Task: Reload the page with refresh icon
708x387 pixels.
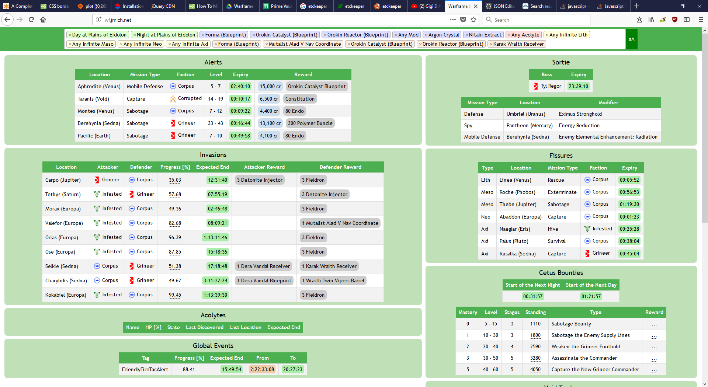Action: pos(31,20)
